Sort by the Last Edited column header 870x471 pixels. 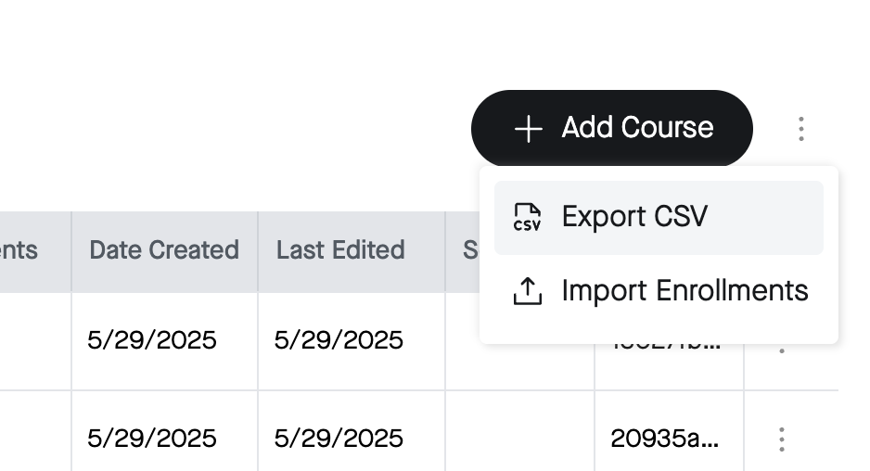352,250
